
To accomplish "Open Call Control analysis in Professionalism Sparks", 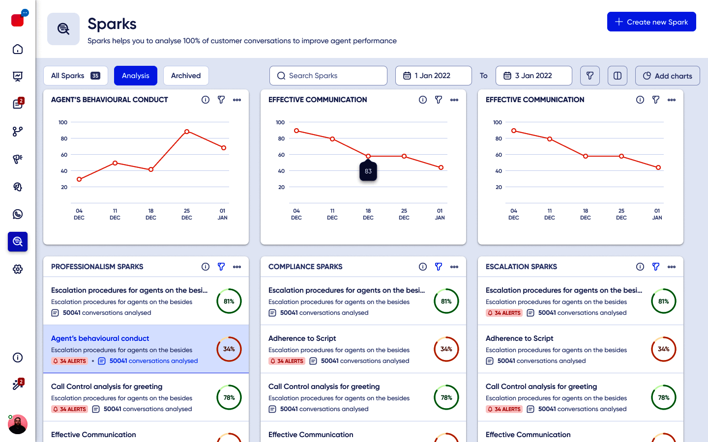I will coord(146,397).
